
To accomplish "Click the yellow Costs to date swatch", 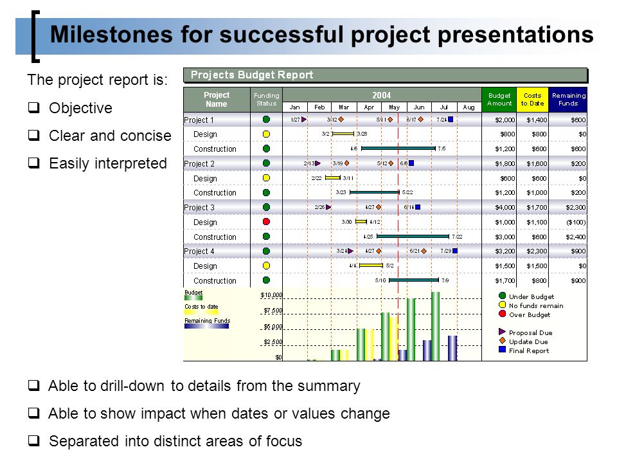I will tap(201, 313).
